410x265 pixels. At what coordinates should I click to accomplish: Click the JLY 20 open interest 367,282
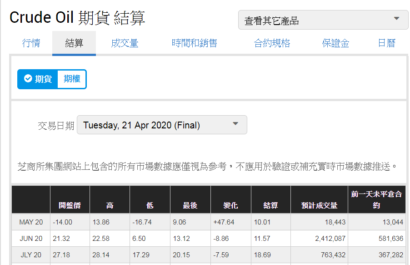(391, 255)
